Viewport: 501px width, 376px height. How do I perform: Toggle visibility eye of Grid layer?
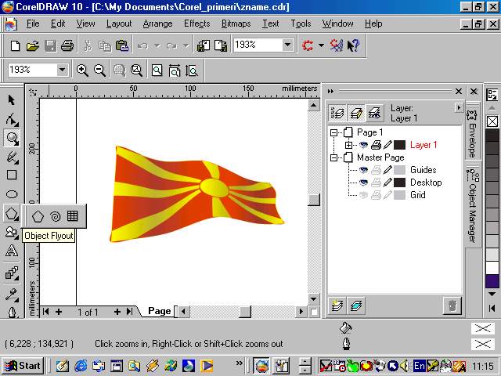[363, 195]
